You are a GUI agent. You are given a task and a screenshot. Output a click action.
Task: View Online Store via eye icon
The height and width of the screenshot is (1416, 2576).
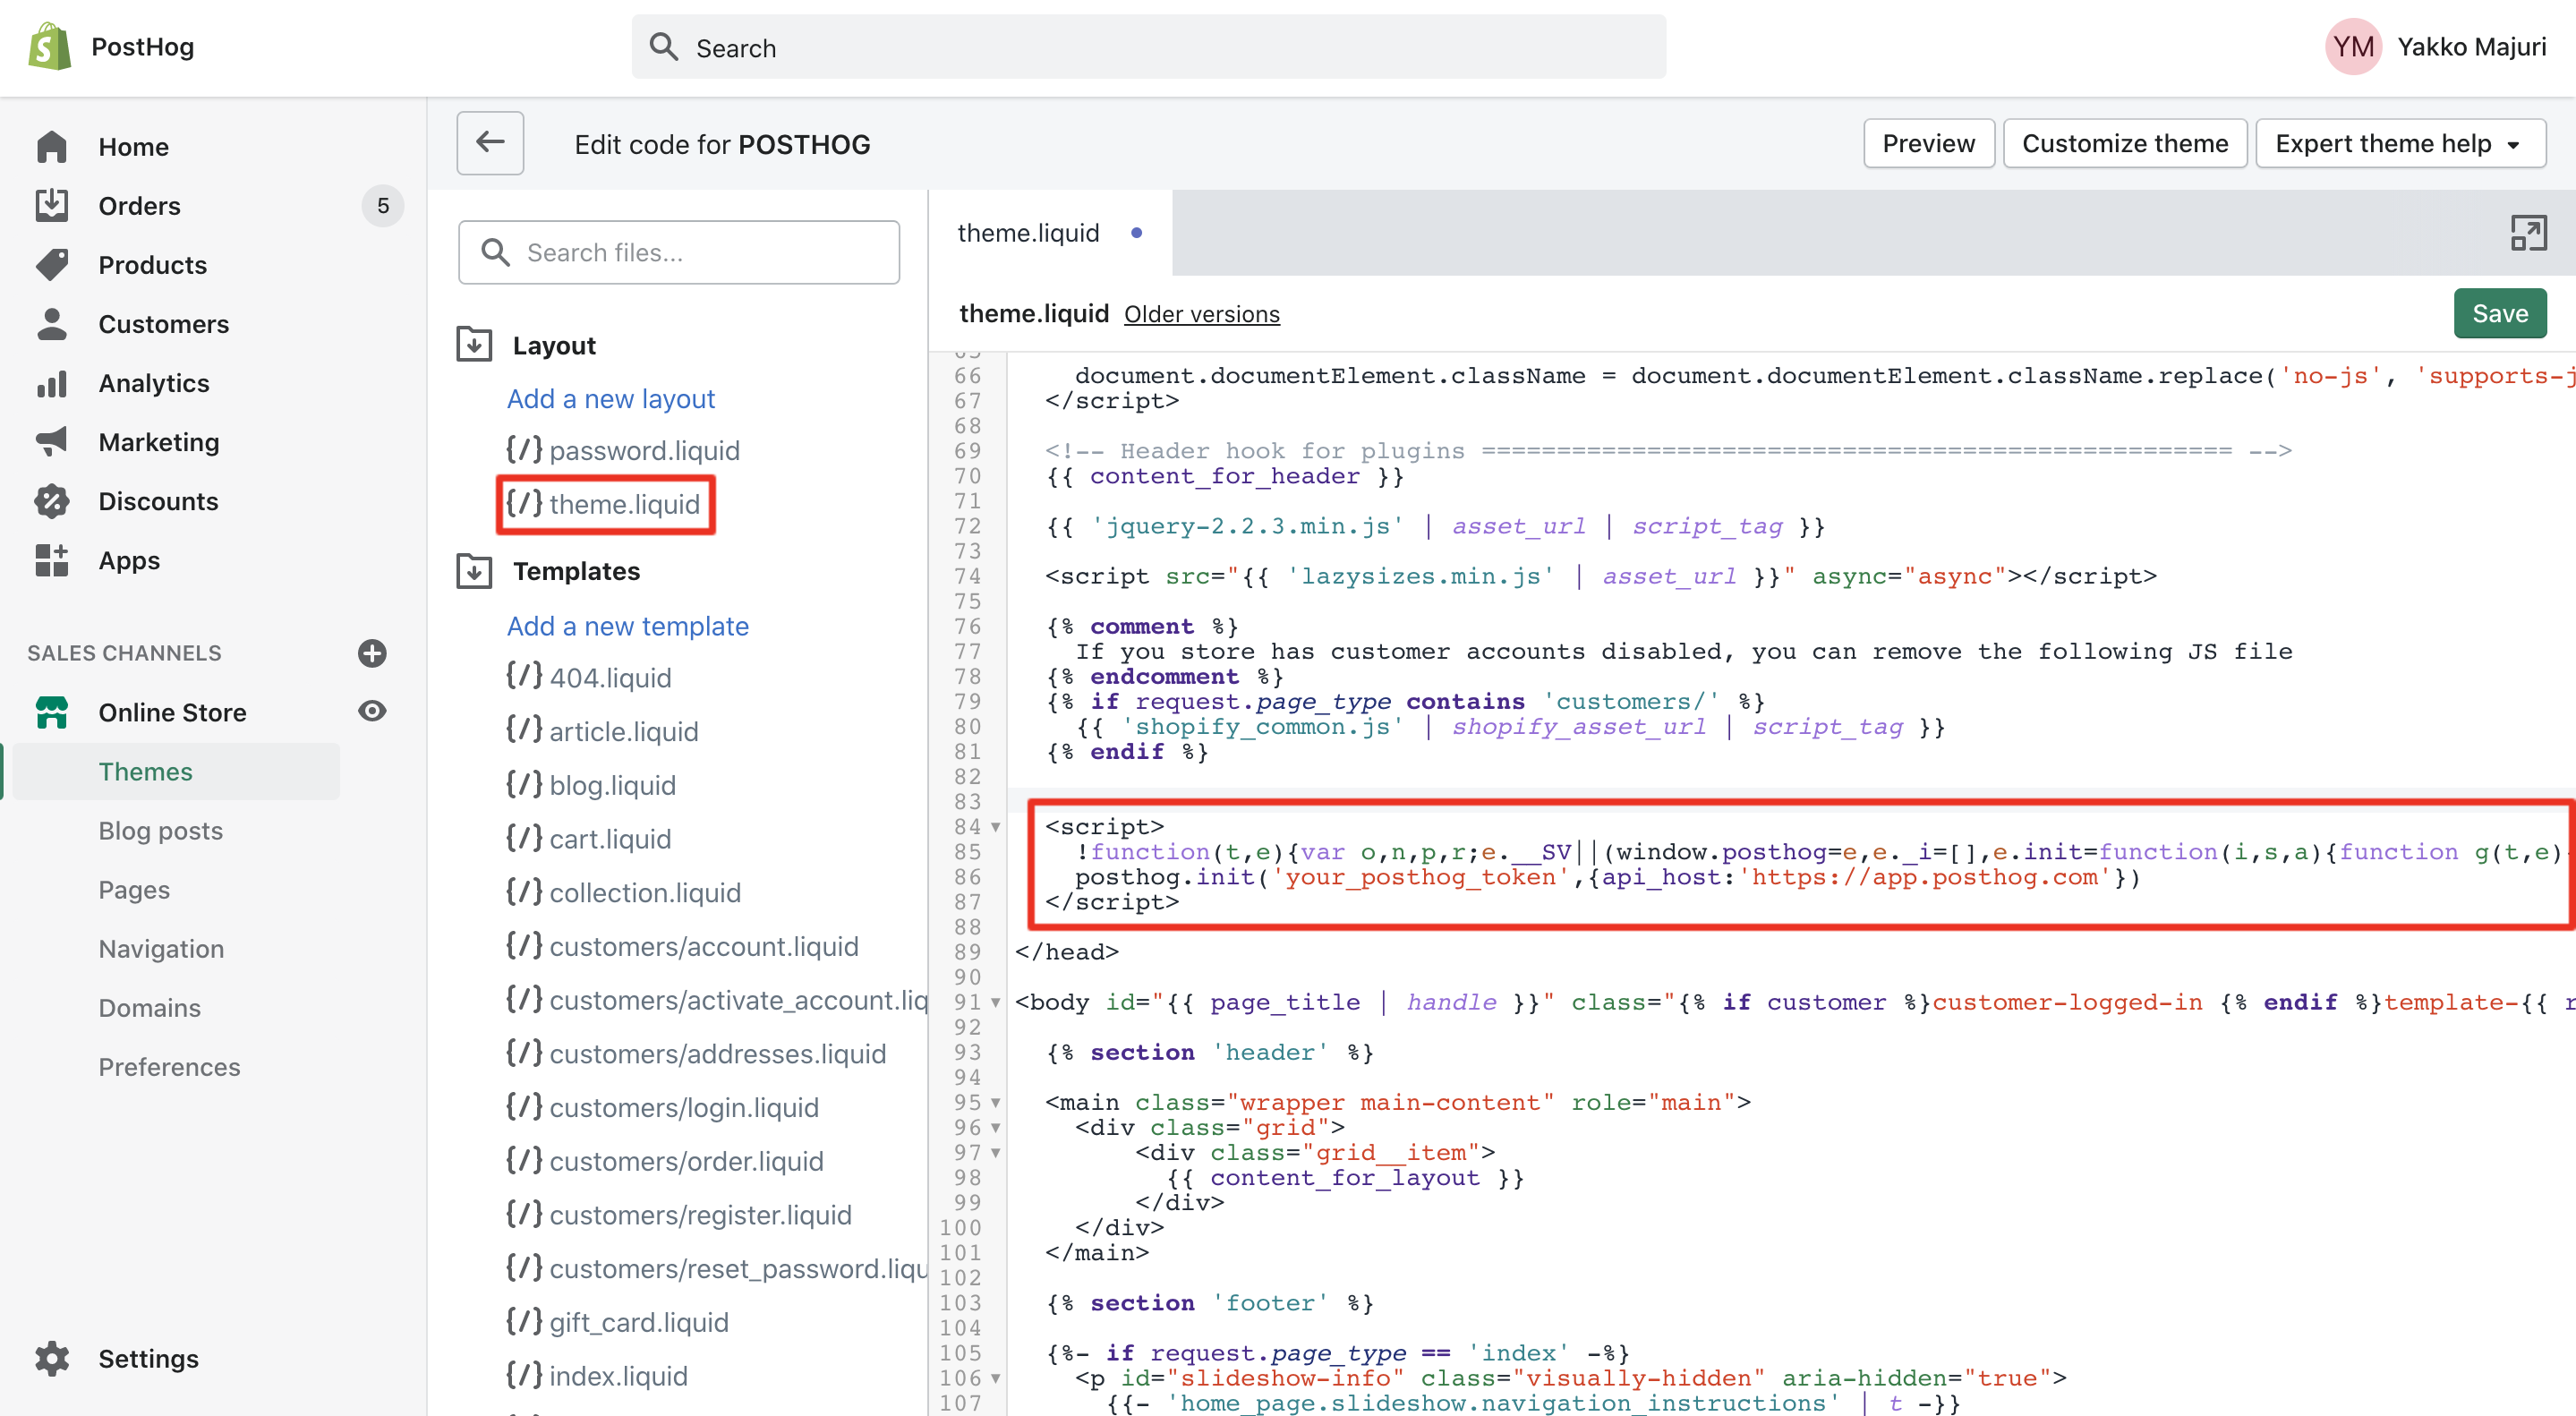click(x=372, y=711)
